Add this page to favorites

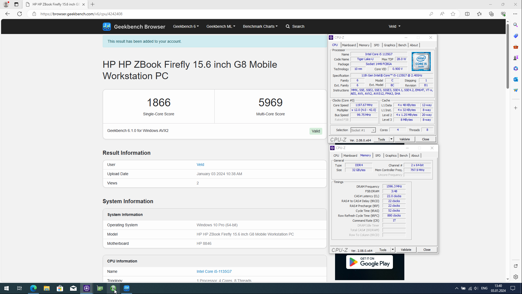(x=453, y=14)
